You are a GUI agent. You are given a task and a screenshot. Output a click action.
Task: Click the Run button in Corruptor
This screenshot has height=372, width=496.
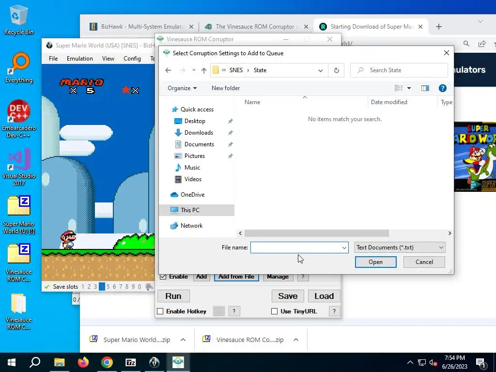coord(173,296)
